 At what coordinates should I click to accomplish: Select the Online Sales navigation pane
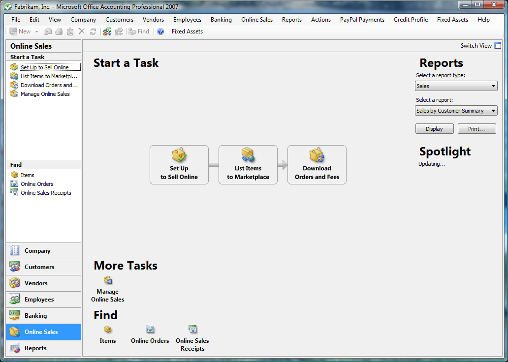click(43, 332)
